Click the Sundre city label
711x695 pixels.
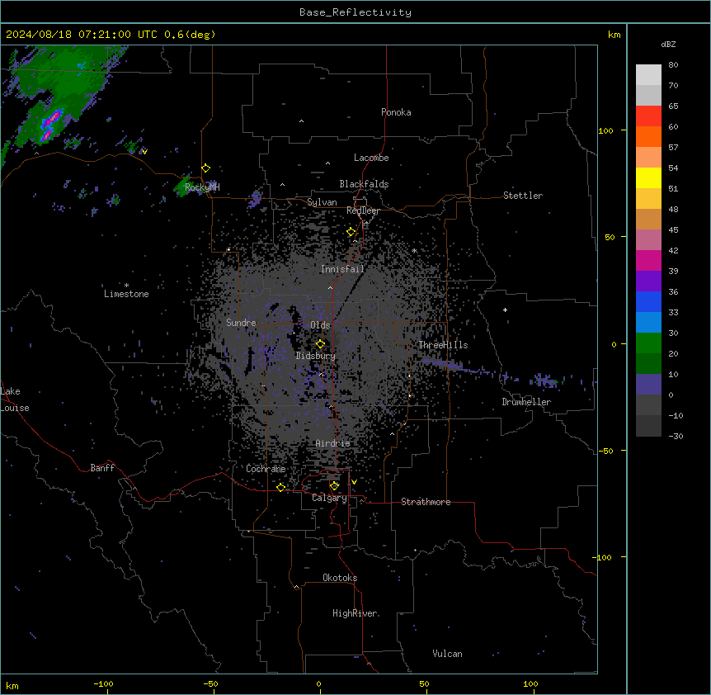[241, 323]
